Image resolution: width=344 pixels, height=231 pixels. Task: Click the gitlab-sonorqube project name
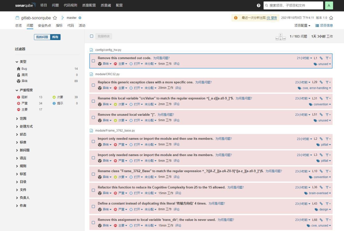36,18
